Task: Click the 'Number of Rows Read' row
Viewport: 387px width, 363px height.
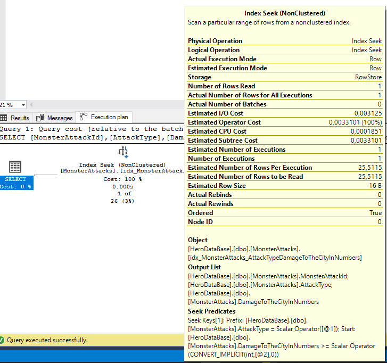Action: tap(285, 86)
